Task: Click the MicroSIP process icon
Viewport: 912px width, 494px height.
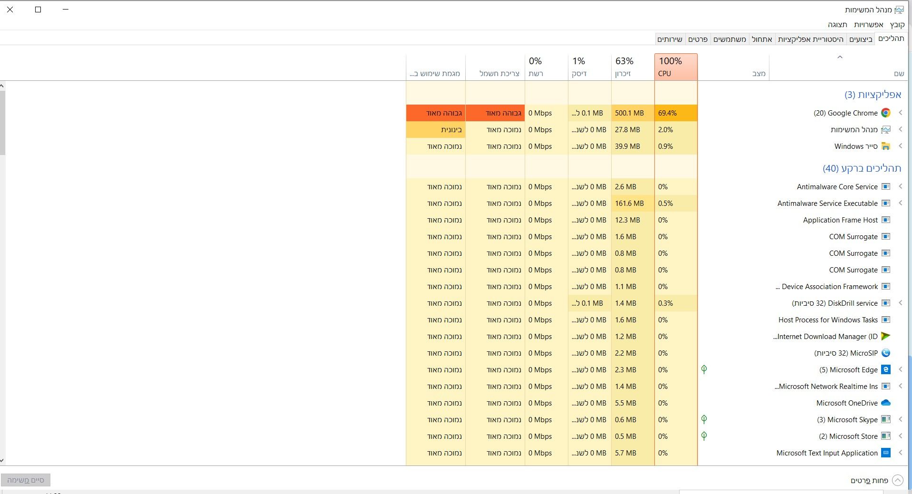Action: pos(885,353)
